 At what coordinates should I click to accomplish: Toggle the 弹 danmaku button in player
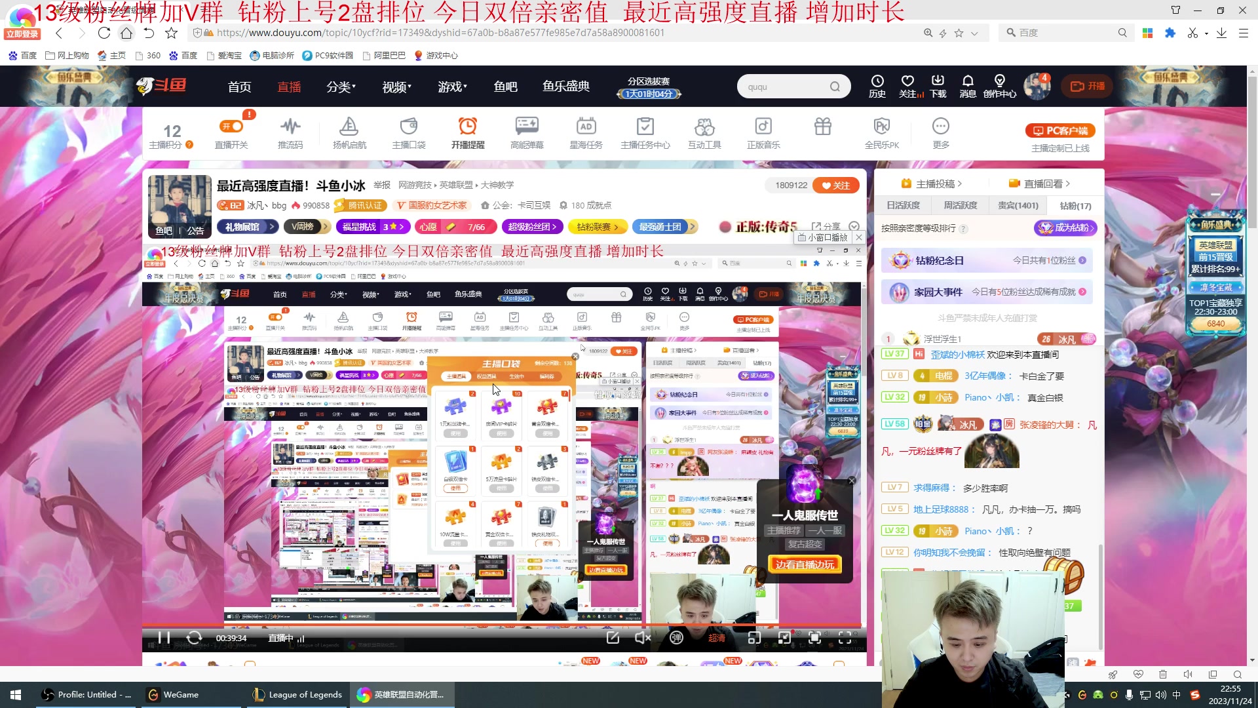[x=676, y=638]
